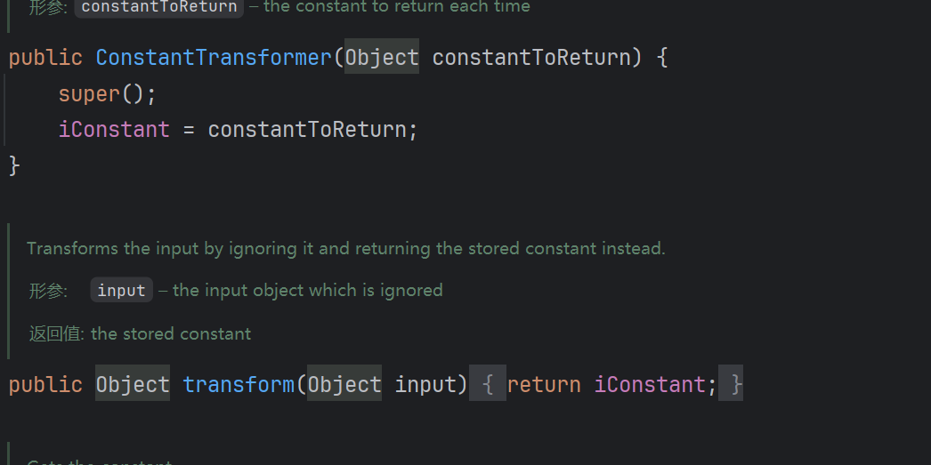Click the iConstant field in the assignment
The width and height of the screenshot is (931, 465).
114,130
